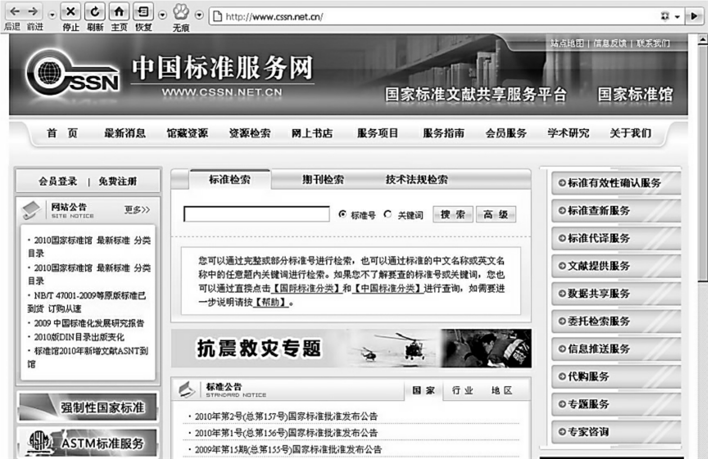
Task: Select the 国家 notice tab
Action: coord(424,390)
